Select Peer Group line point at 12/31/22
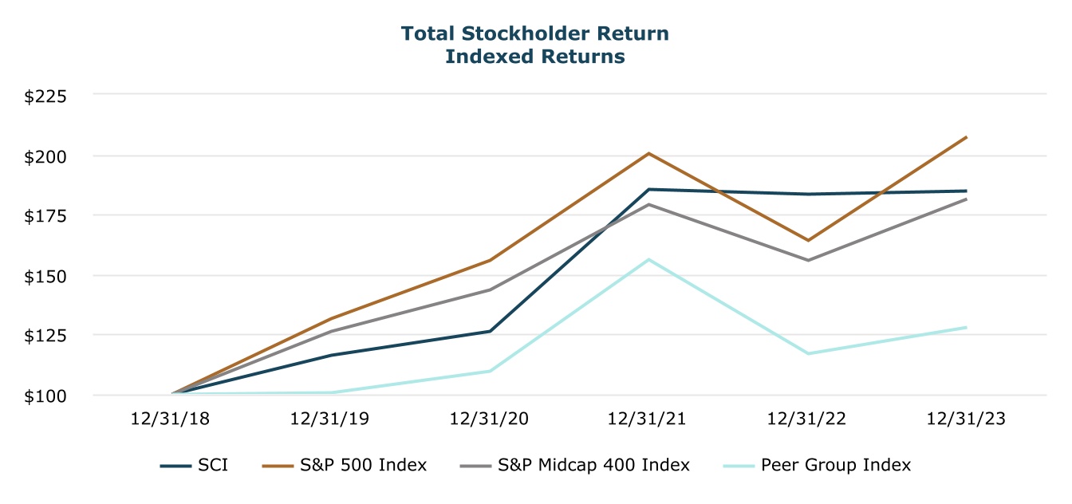Screen dimensions: 1072x504 click(x=808, y=353)
